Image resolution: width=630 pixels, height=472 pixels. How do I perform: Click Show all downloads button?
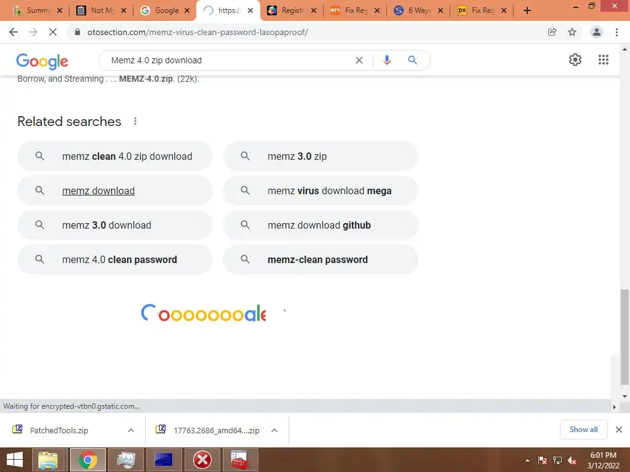pos(583,430)
